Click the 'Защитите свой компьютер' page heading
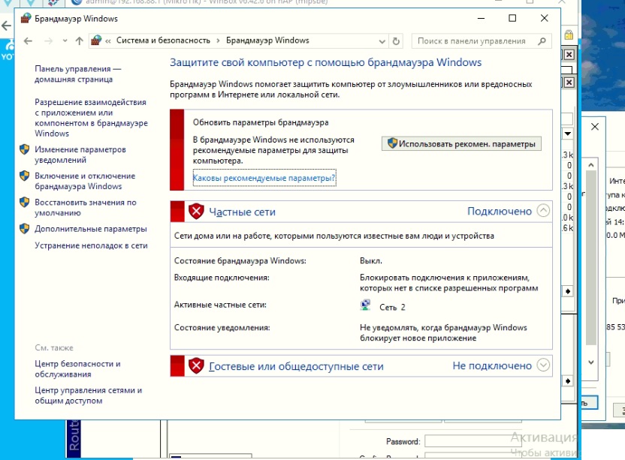This screenshot has width=625, height=460. pyautogui.click(x=326, y=62)
